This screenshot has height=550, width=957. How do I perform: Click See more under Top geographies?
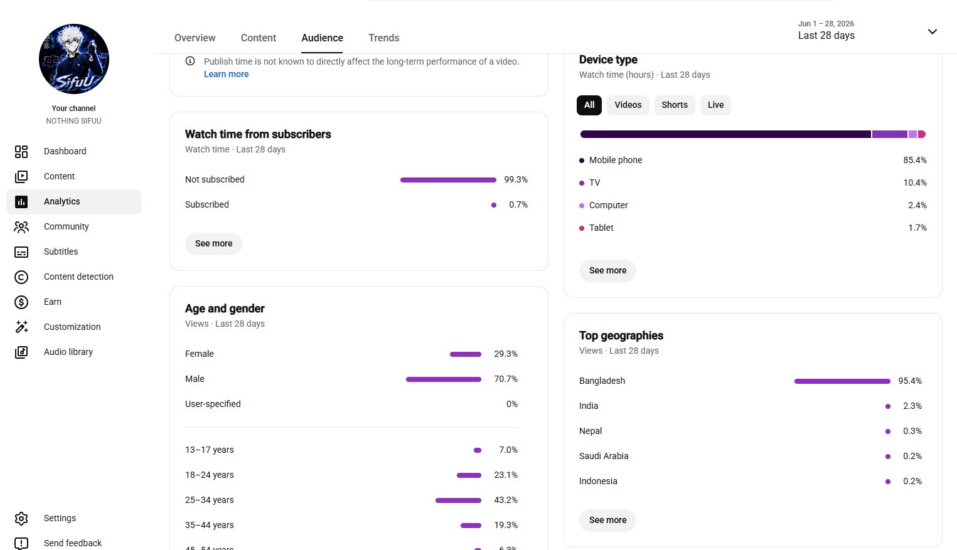click(607, 520)
